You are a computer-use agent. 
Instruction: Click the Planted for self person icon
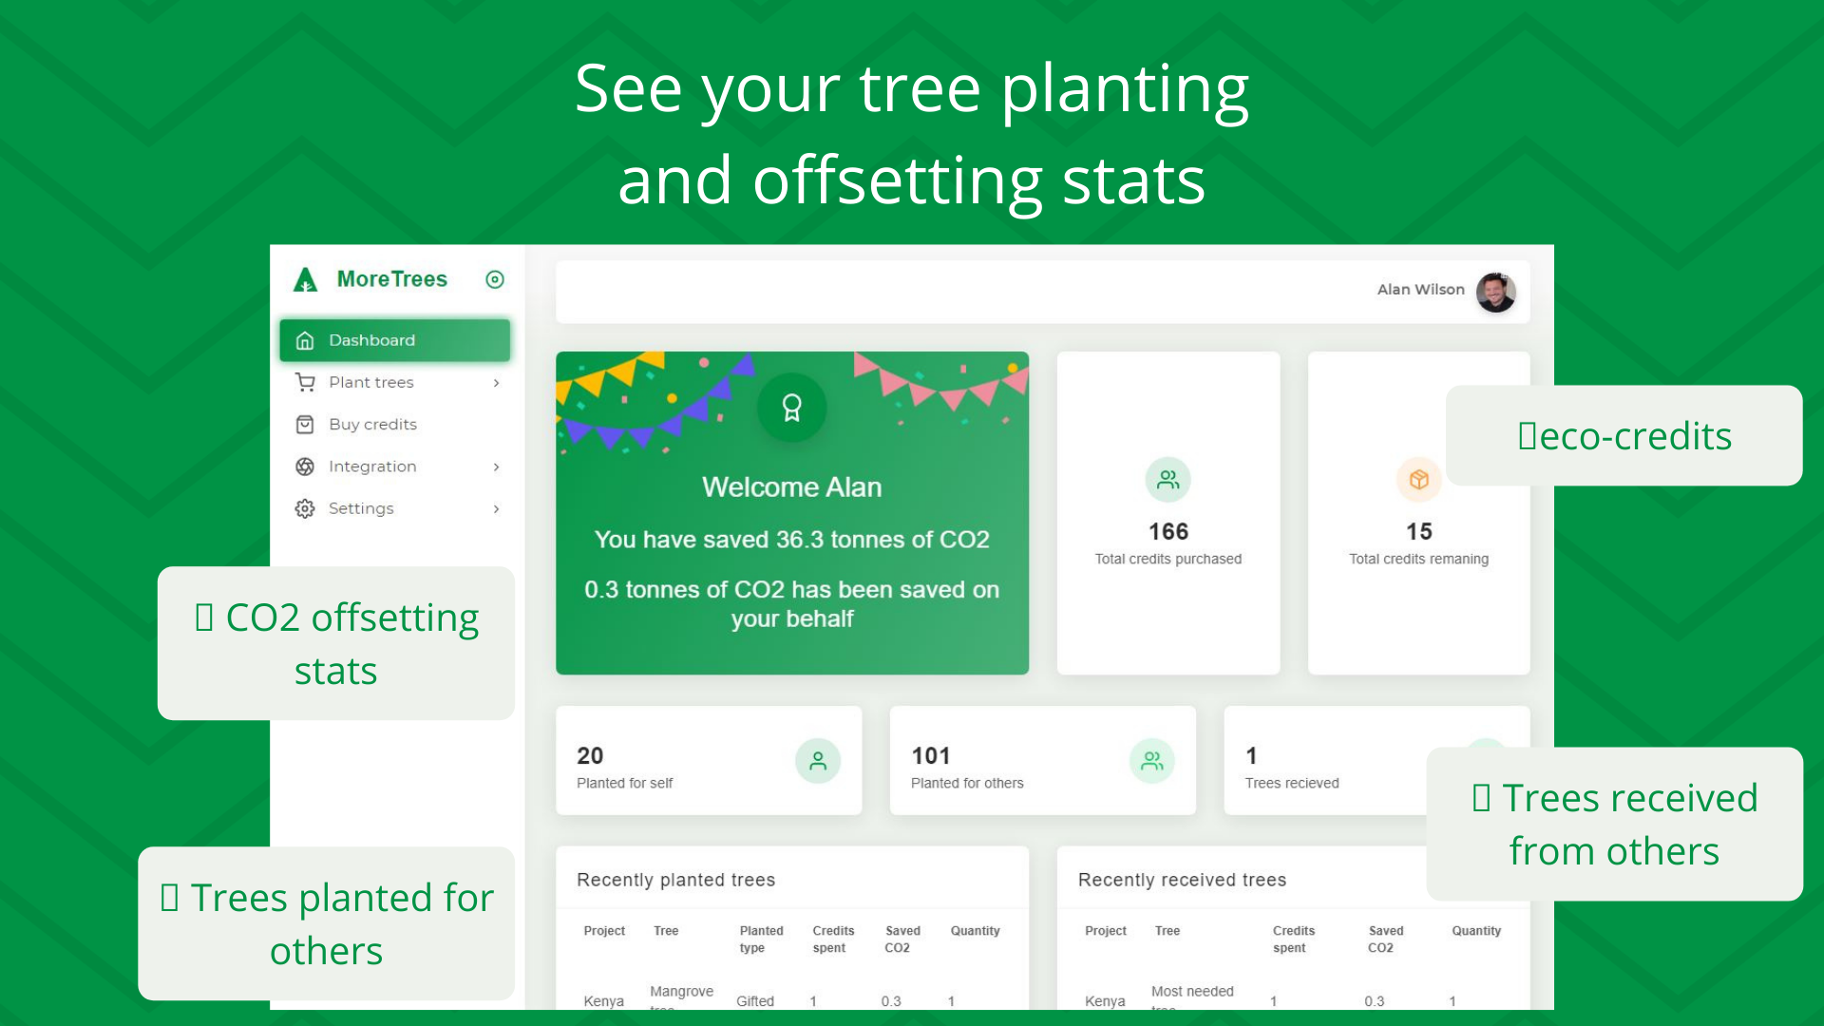click(817, 761)
